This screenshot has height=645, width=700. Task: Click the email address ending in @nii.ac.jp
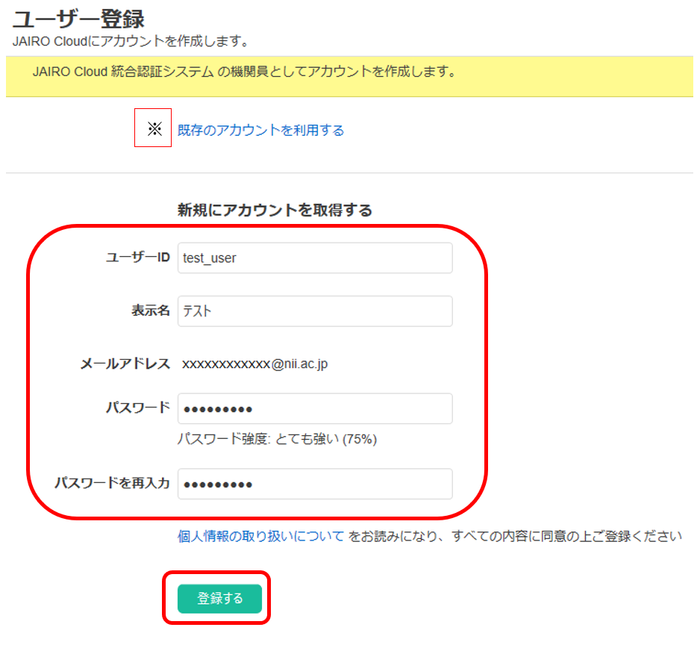pos(255,364)
